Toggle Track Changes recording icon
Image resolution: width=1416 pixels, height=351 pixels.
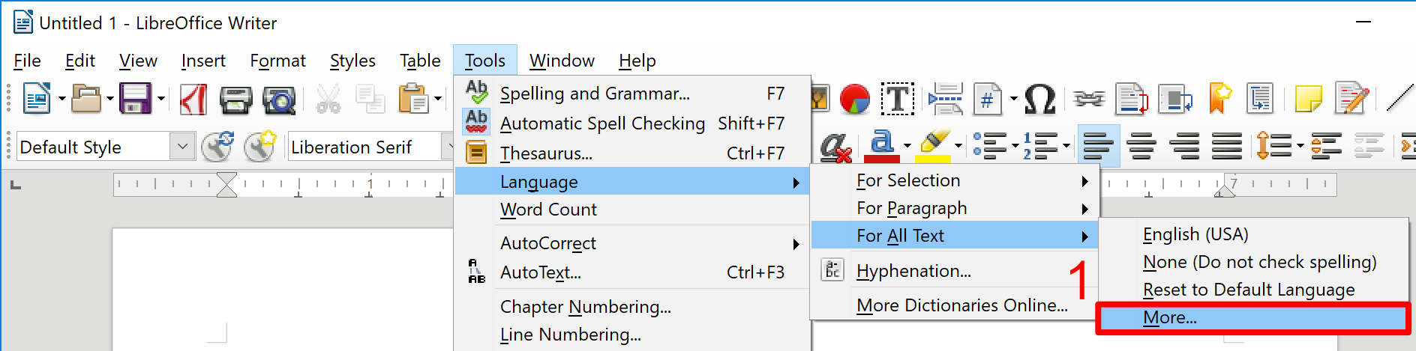coord(1352,99)
